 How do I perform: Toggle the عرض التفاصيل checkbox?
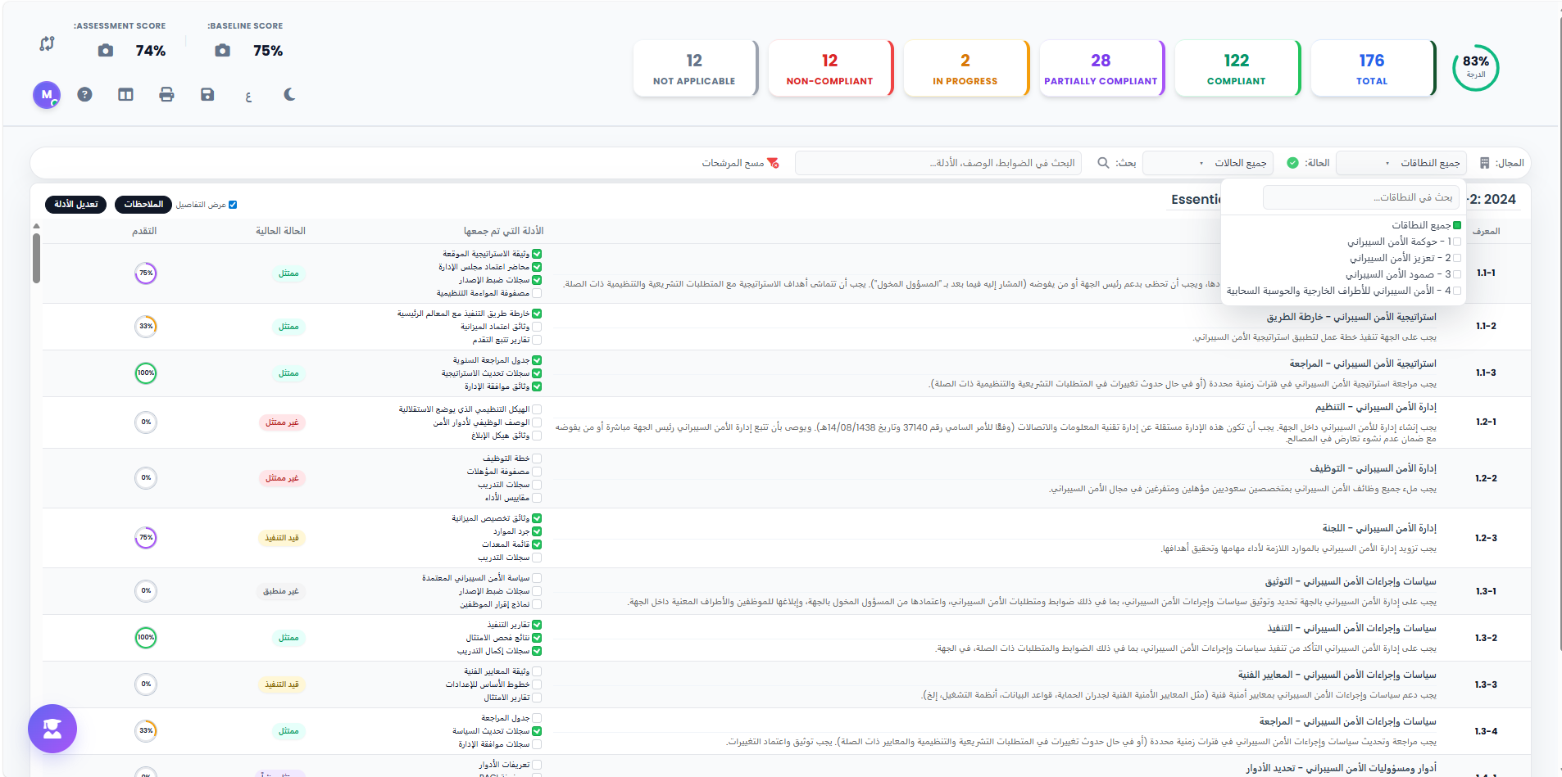point(234,205)
